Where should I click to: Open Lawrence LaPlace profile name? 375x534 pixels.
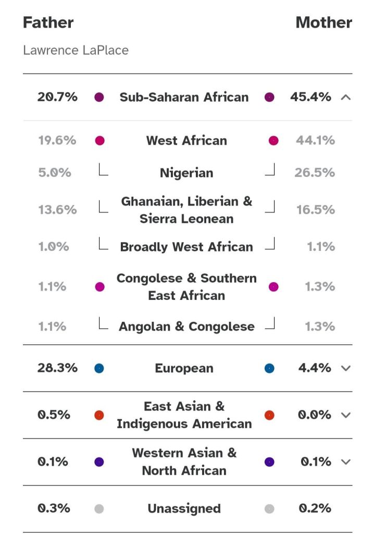(x=76, y=51)
